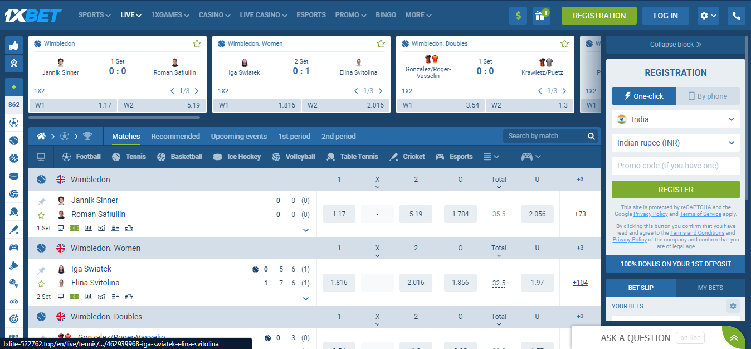
Task: Open +73 more markets for Sinner match
Action: point(580,214)
